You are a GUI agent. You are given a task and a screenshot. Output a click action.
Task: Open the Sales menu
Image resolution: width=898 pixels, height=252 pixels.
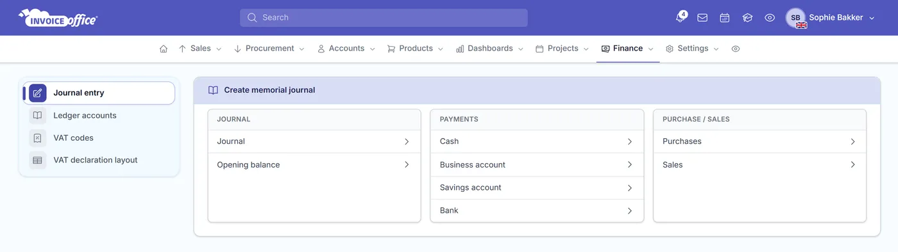point(200,49)
